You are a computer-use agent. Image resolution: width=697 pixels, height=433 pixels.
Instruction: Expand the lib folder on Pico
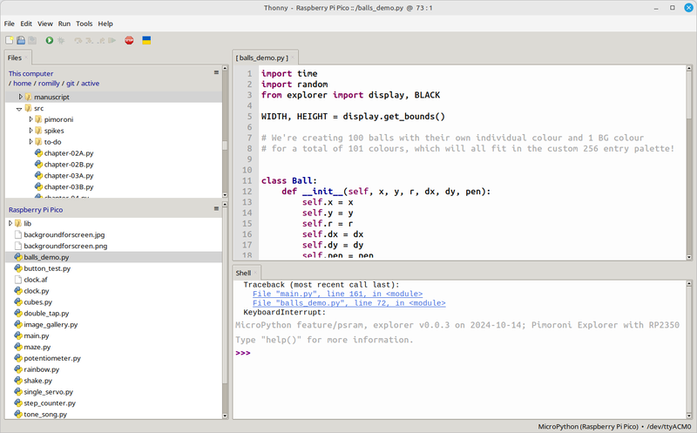10,223
